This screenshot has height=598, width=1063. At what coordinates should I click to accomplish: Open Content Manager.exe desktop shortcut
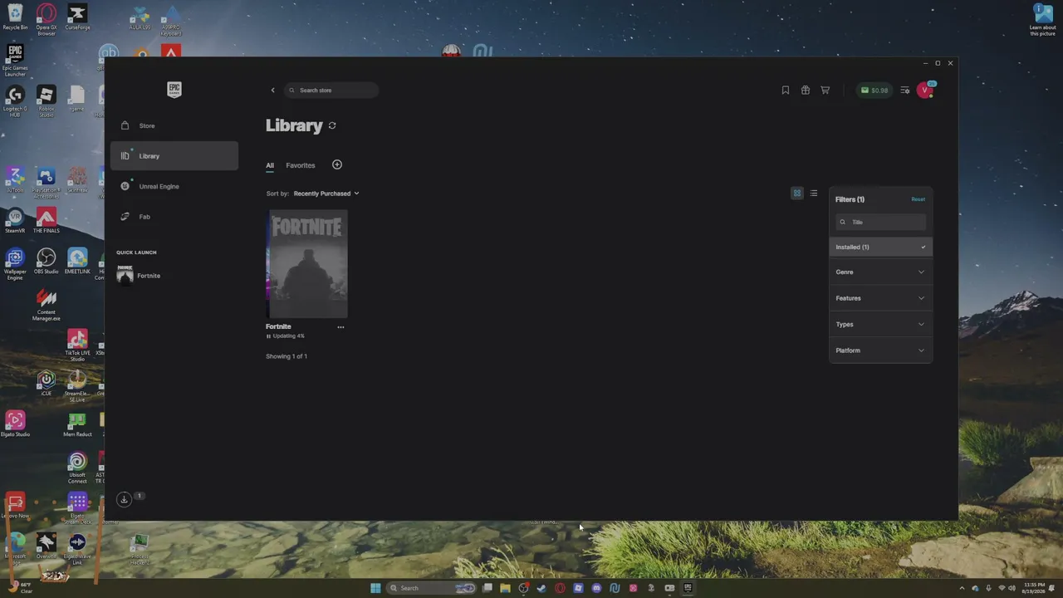[x=47, y=305]
